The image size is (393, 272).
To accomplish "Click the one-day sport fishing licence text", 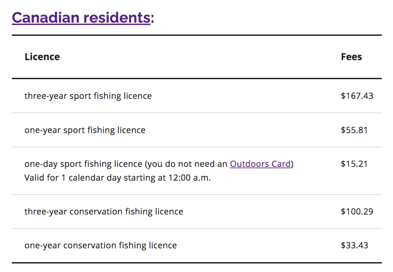I will [83, 164].
